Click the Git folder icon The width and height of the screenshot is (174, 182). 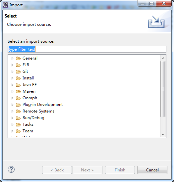click(x=18, y=71)
